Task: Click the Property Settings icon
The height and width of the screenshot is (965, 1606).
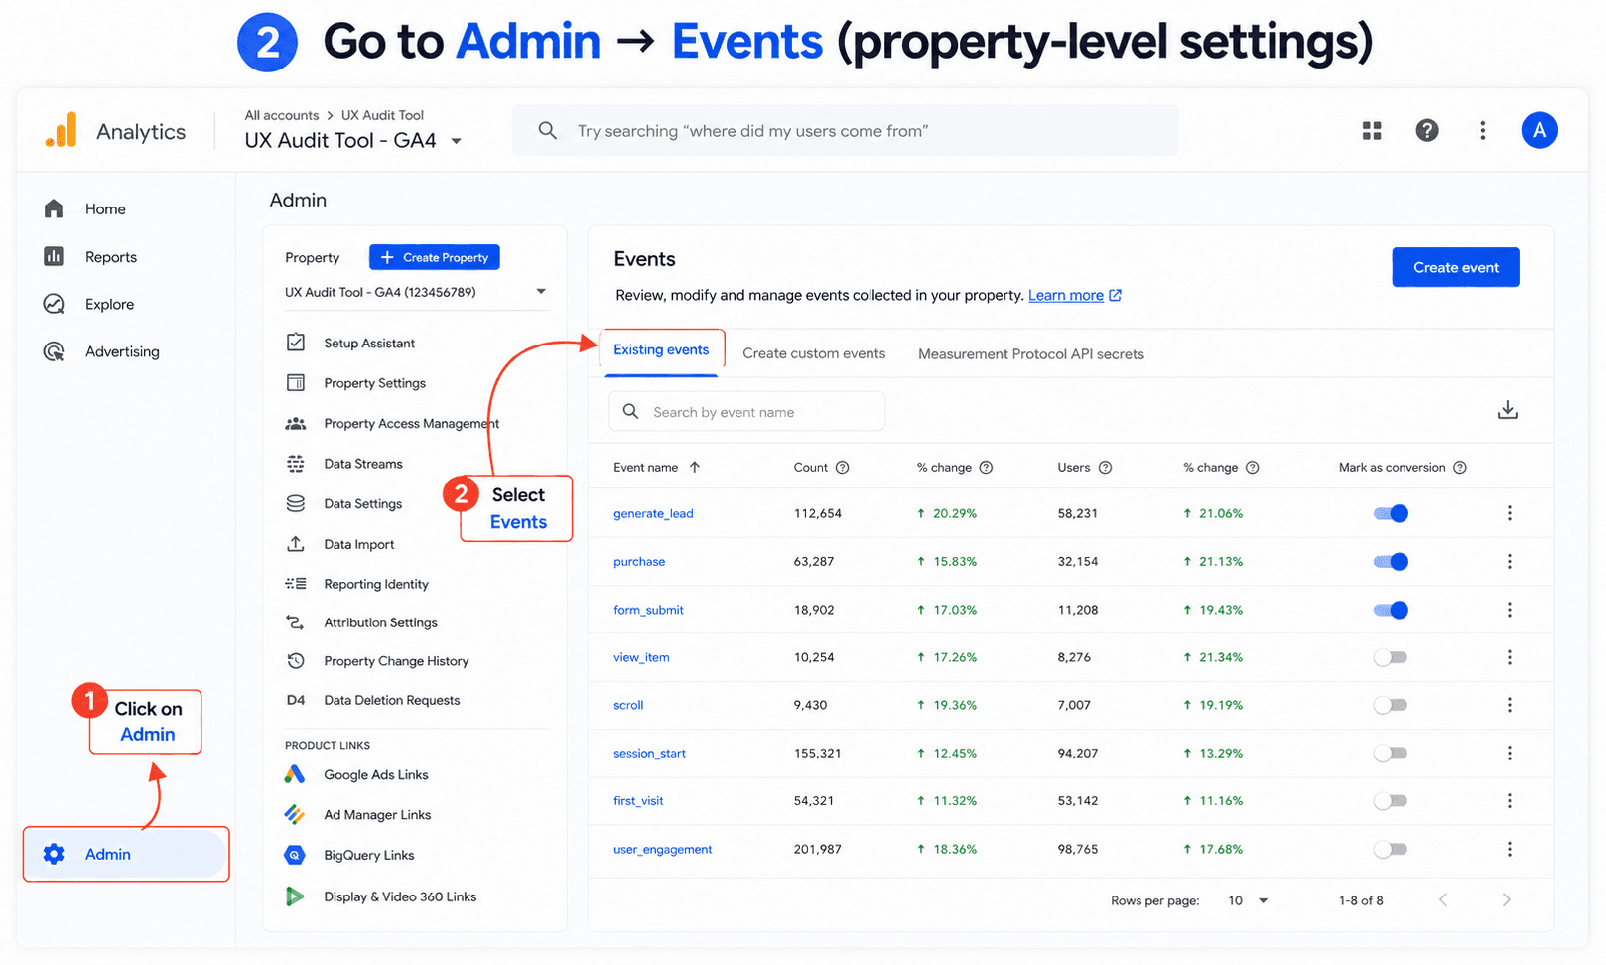Action: (x=296, y=383)
